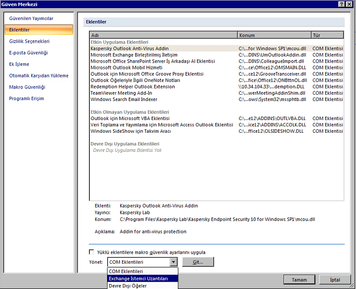Click the Tür column header
This screenshot has height=289, width=356.
[x=327, y=35]
